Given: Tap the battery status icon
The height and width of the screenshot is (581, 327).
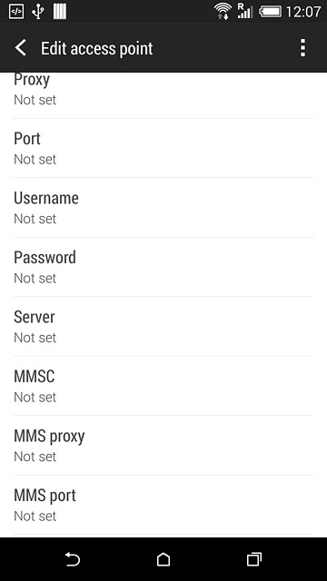Looking at the screenshot, I should (x=270, y=12).
